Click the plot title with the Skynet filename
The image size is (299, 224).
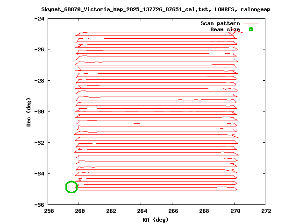coord(156,9)
